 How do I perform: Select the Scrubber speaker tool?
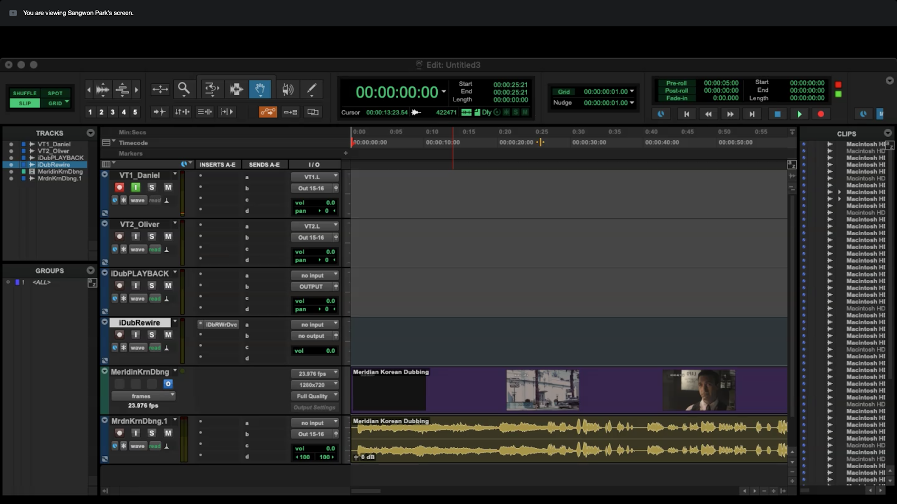[288, 89]
